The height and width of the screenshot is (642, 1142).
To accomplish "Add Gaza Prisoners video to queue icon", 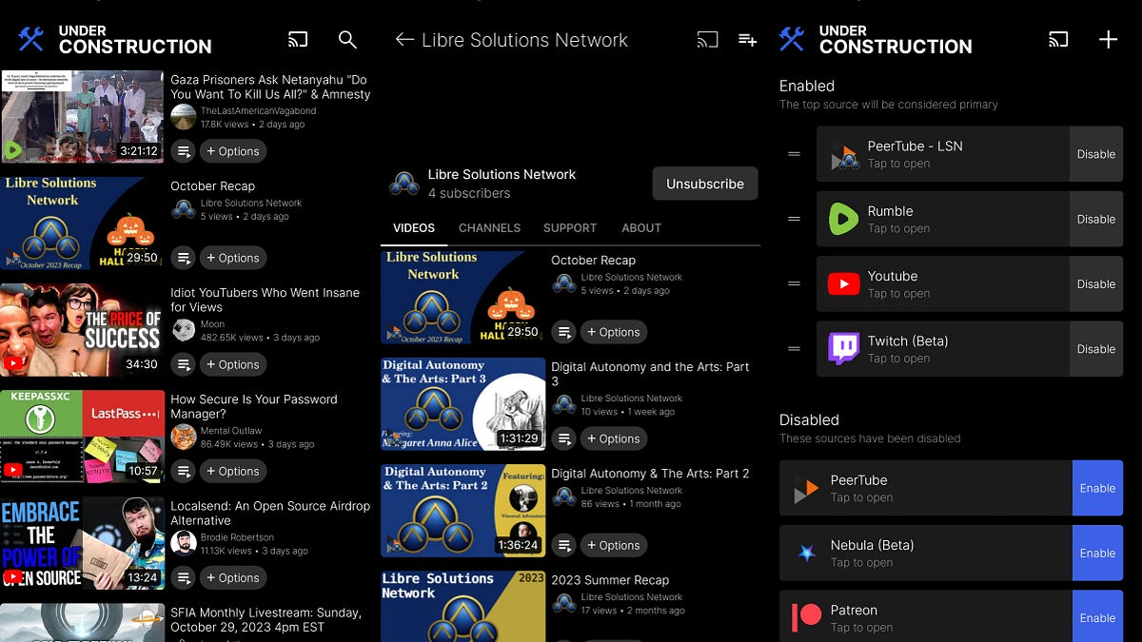I will 184,150.
